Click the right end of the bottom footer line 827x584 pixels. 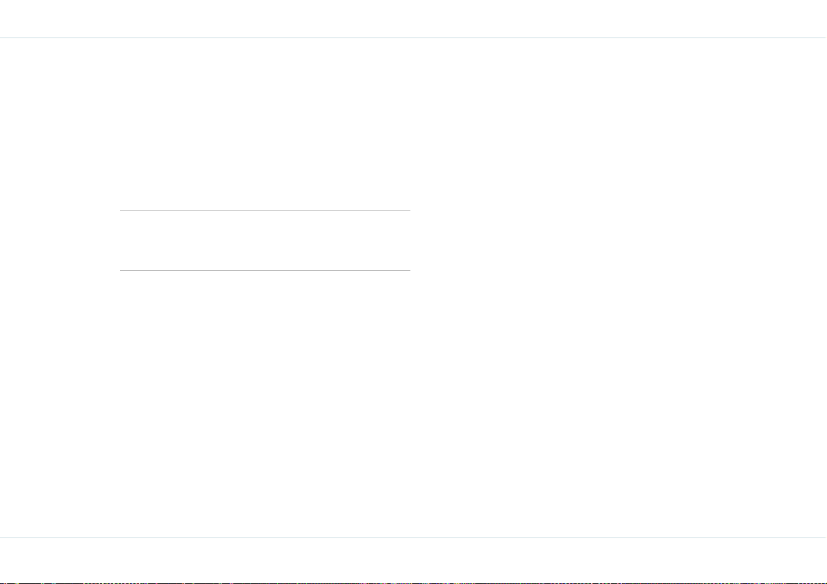click(824, 537)
